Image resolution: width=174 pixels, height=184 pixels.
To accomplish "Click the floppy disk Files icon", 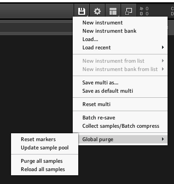I will point(81,11).
